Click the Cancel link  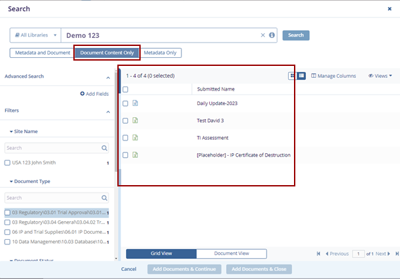pos(129,269)
